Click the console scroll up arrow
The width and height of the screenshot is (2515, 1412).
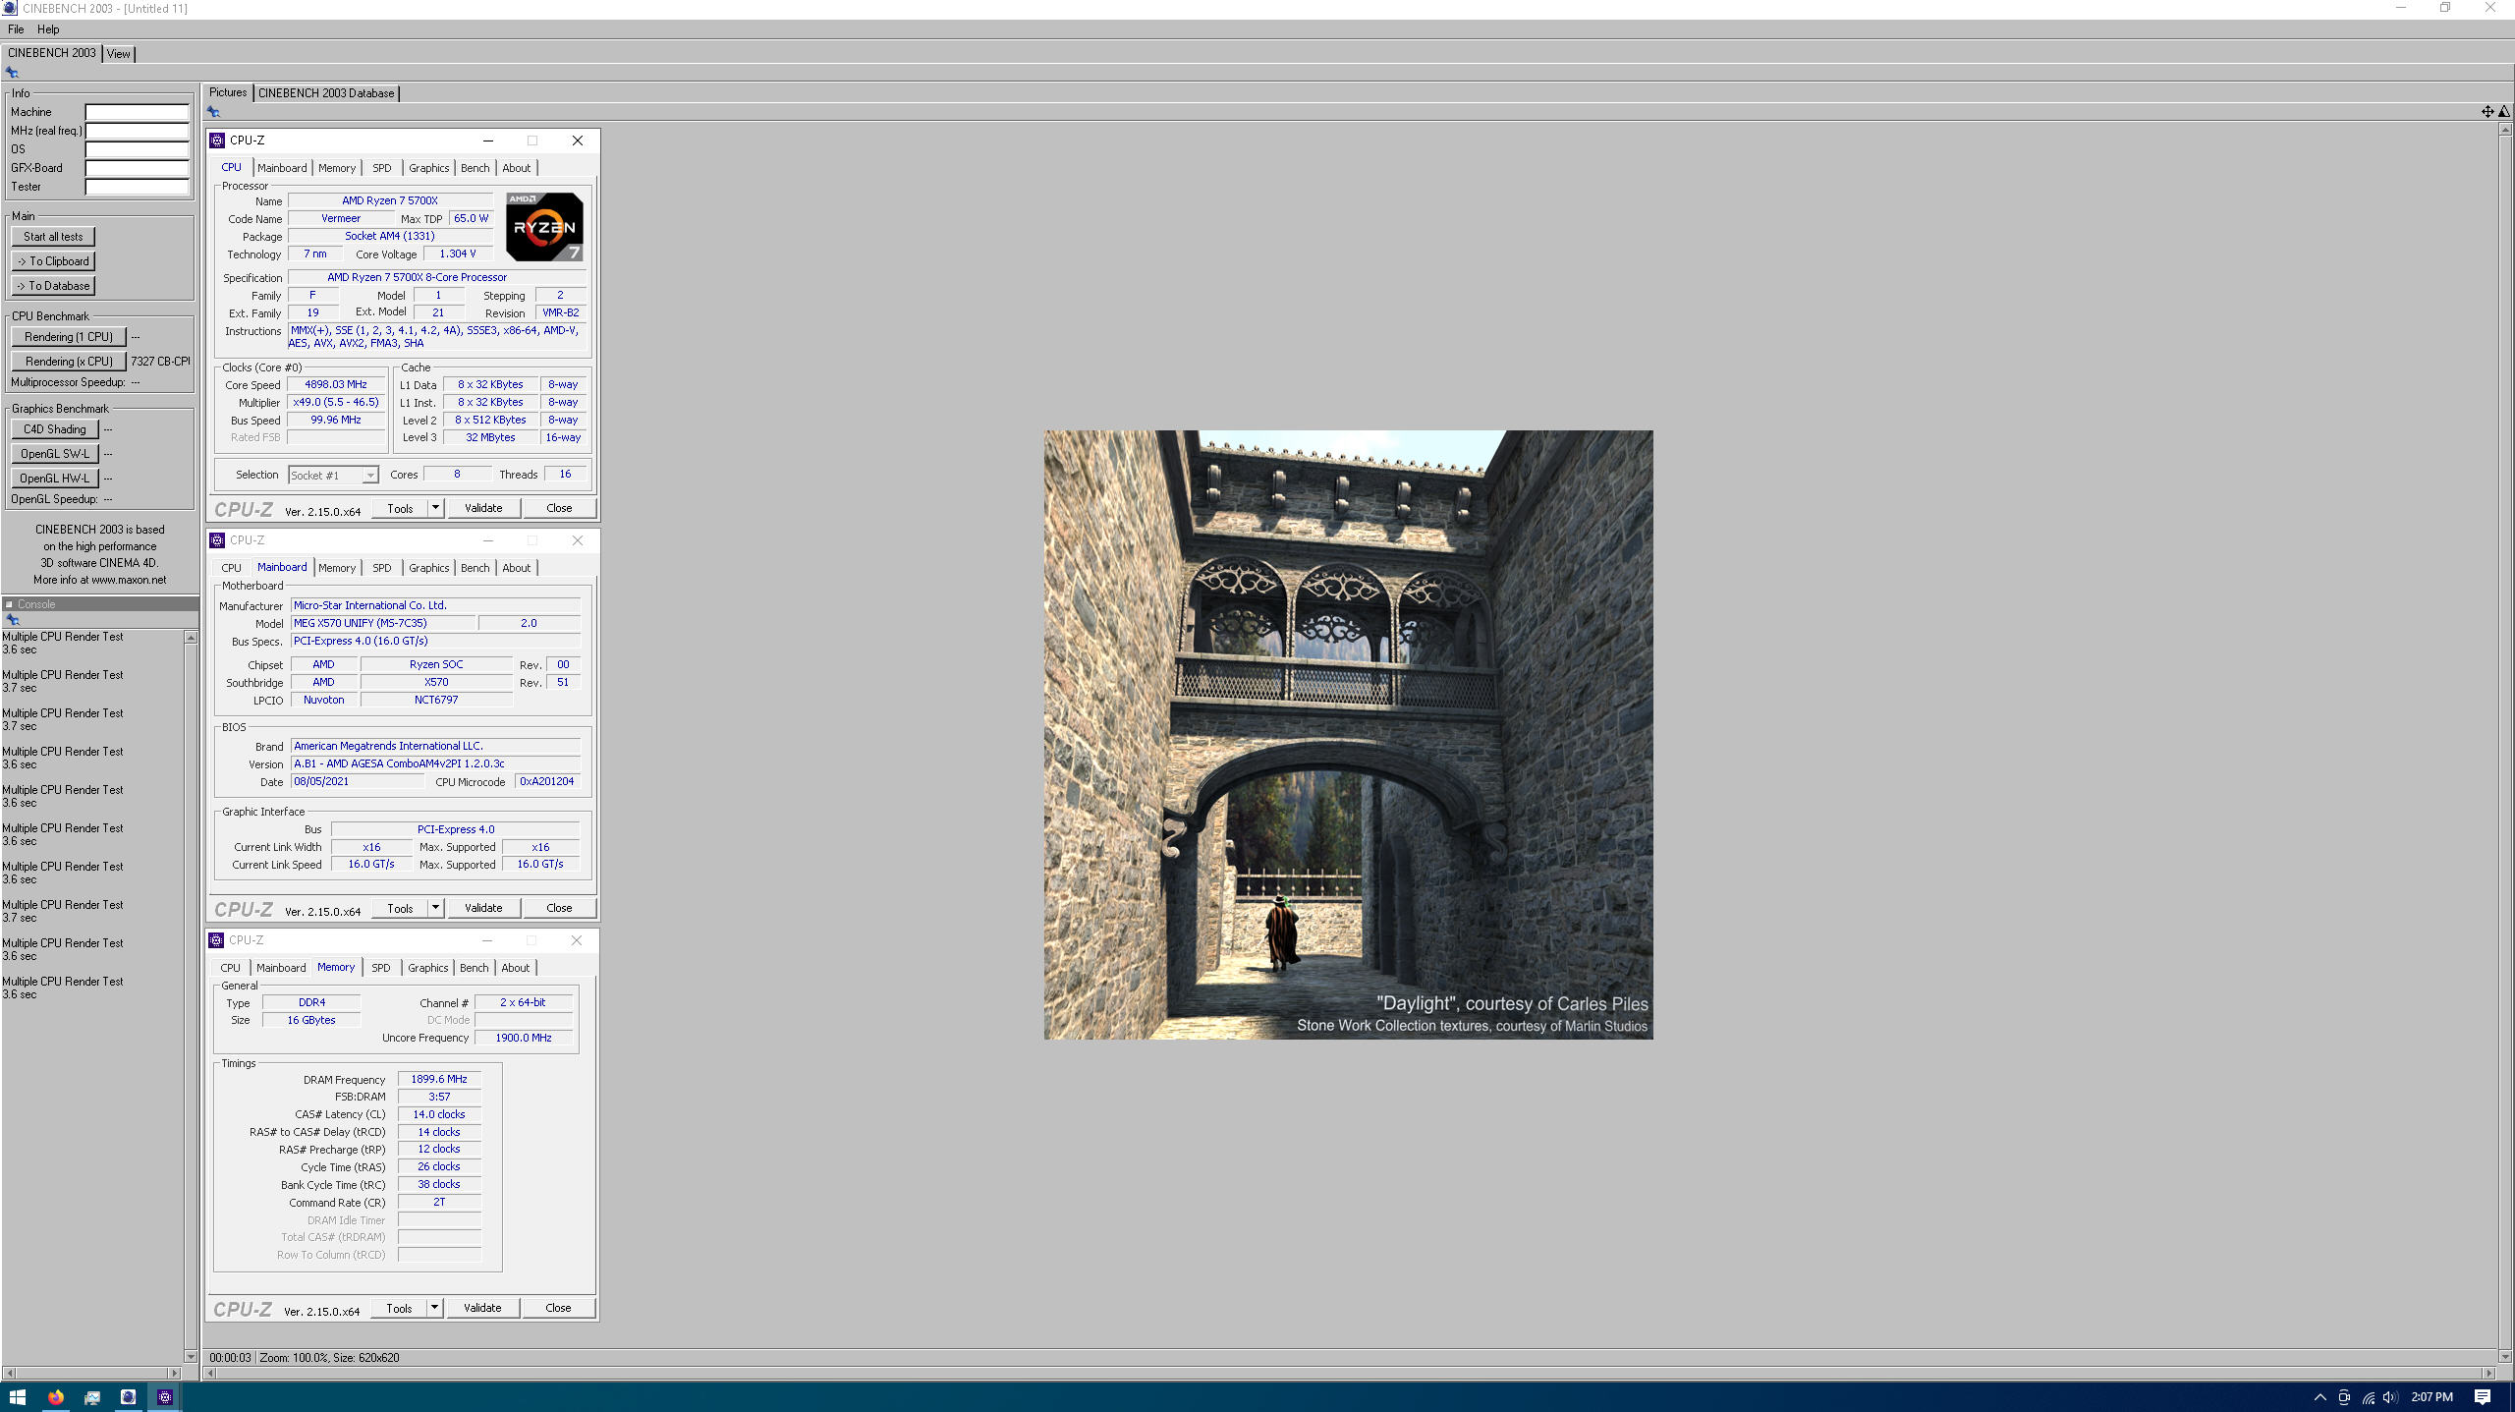pyautogui.click(x=191, y=638)
